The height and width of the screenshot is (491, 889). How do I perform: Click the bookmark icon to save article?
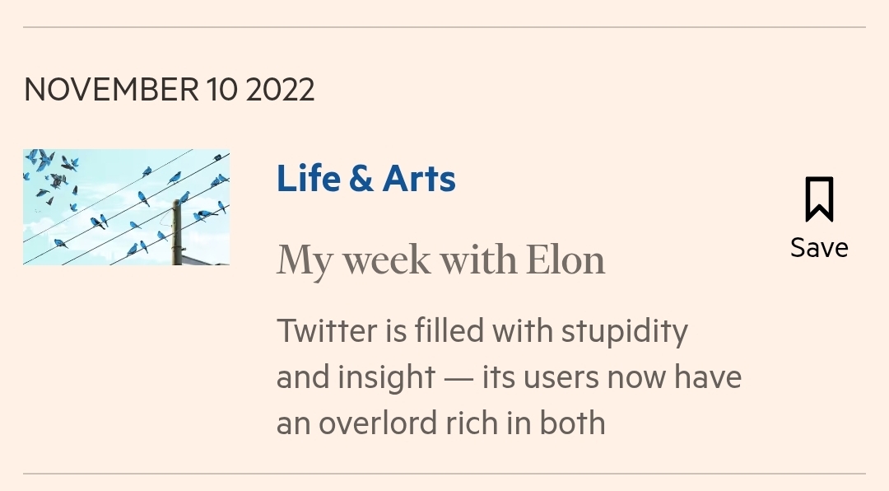pyautogui.click(x=819, y=199)
